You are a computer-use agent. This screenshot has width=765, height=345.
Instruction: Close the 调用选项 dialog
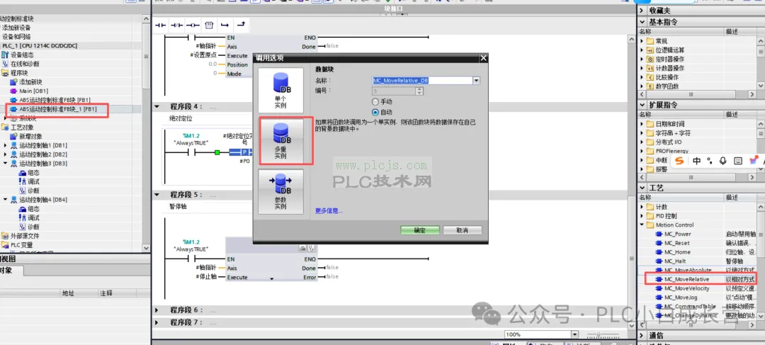tap(483, 57)
